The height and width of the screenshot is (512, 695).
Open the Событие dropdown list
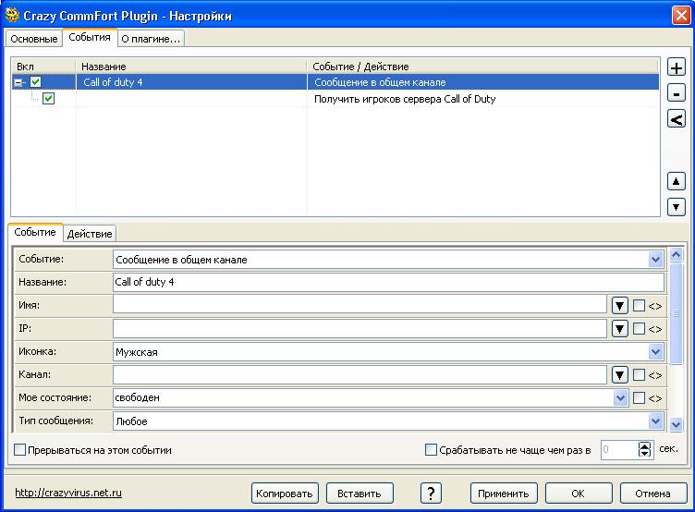655,260
